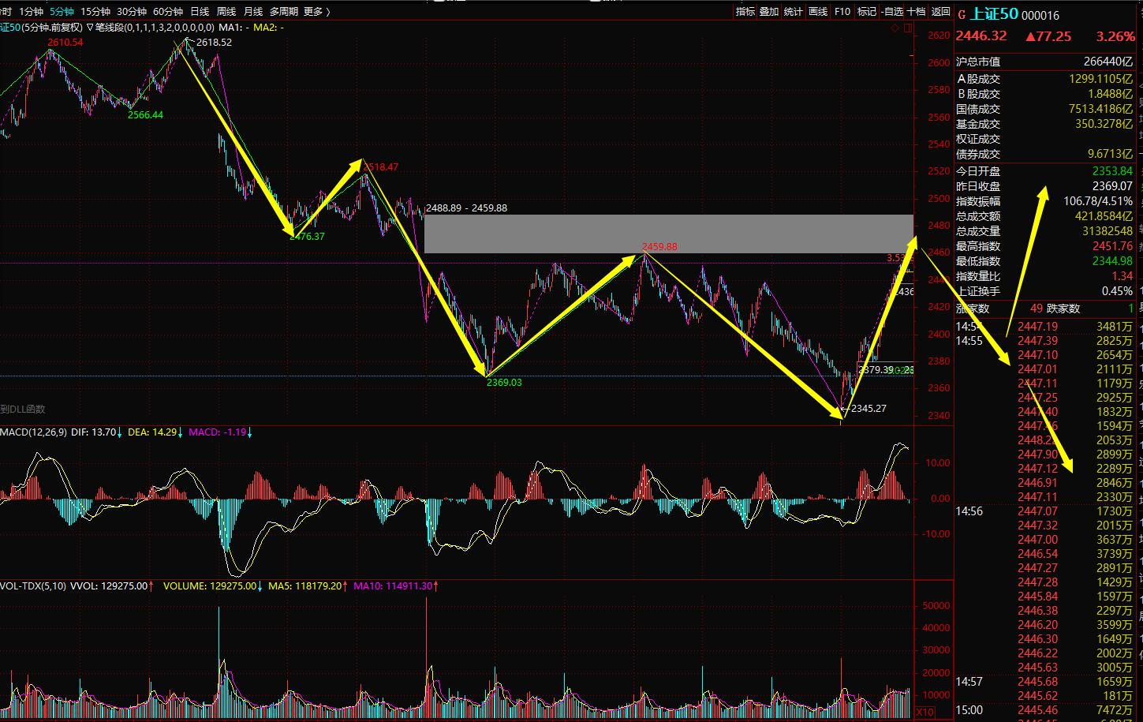Click the 叠加 overlay button
Image resolution: width=1143 pixels, height=722 pixels.
click(x=769, y=12)
